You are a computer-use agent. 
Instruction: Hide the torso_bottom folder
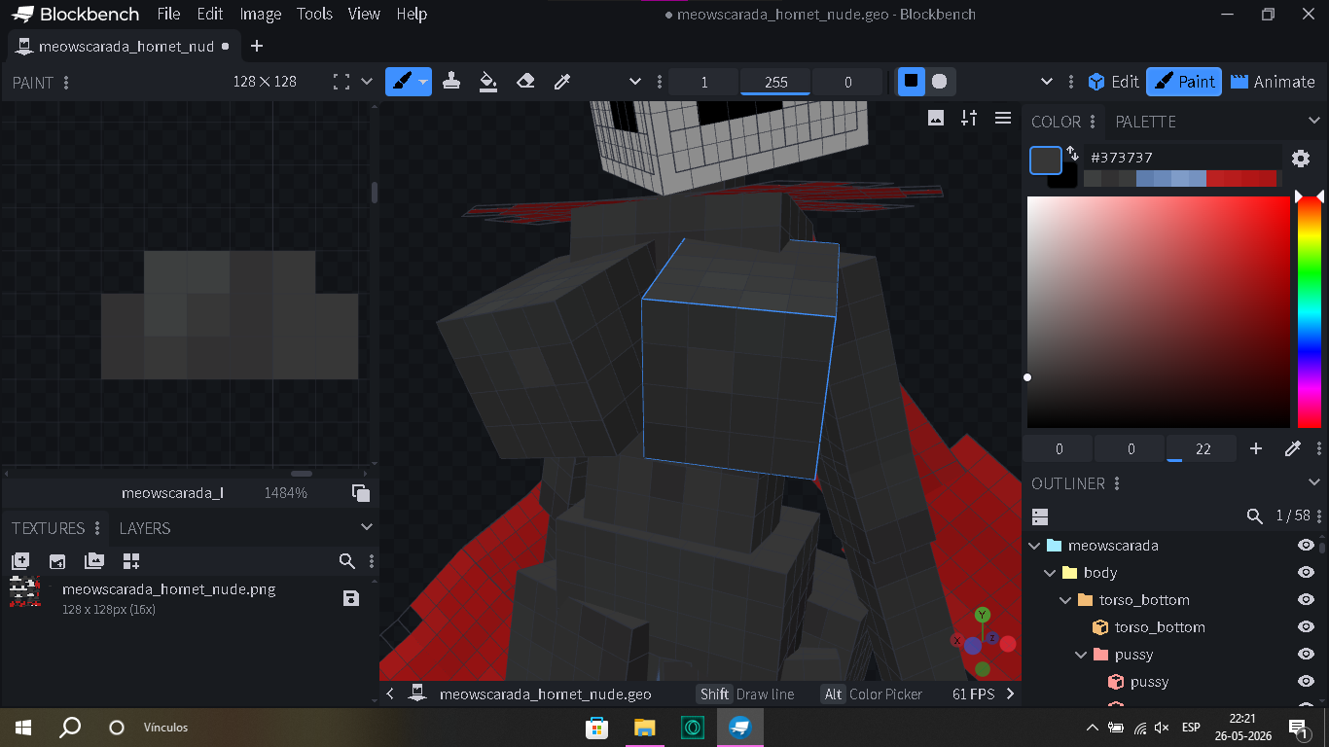pyautogui.click(x=1306, y=600)
